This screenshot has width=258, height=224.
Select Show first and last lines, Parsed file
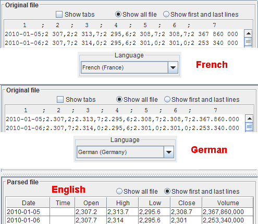(202, 192)
